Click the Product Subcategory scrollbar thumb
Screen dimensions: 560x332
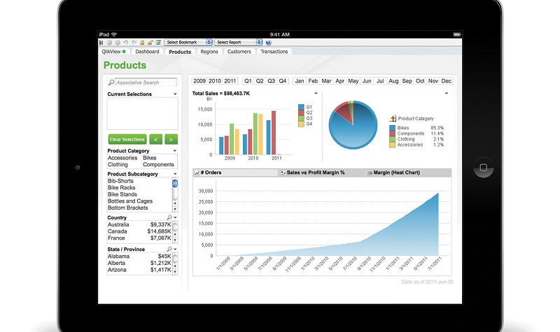[x=175, y=184]
